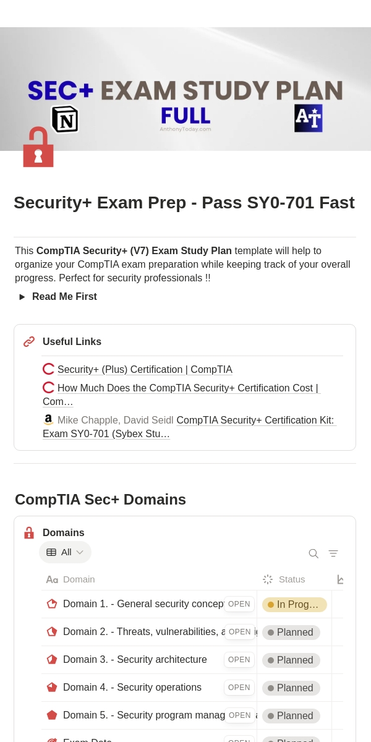The width and height of the screenshot is (371, 742).
Task: Click the Domain 5 pentagon icon
Action: coord(52,715)
